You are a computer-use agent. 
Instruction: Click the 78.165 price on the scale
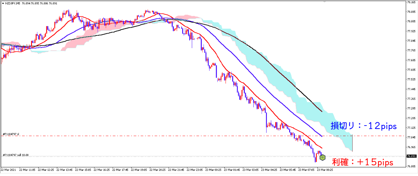click(x=411, y=2)
